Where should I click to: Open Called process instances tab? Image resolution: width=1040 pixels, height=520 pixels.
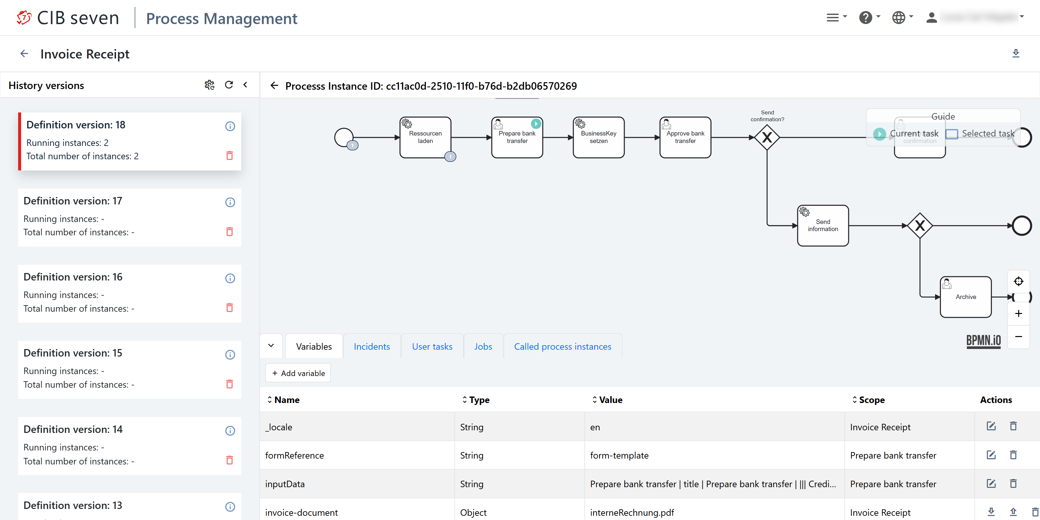tap(562, 346)
